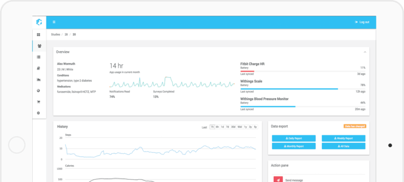The width and height of the screenshot is (404, 182).
Task: Select the participants group sidebar icon
Action: (39, 46)
